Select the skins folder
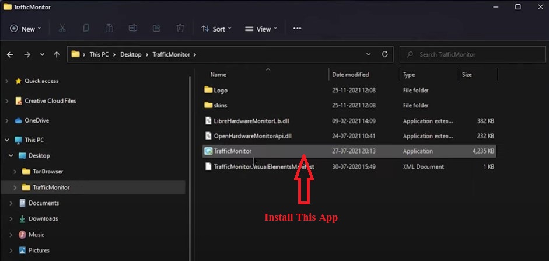Screen dimensions: 549x261 [x=216, y=105]
